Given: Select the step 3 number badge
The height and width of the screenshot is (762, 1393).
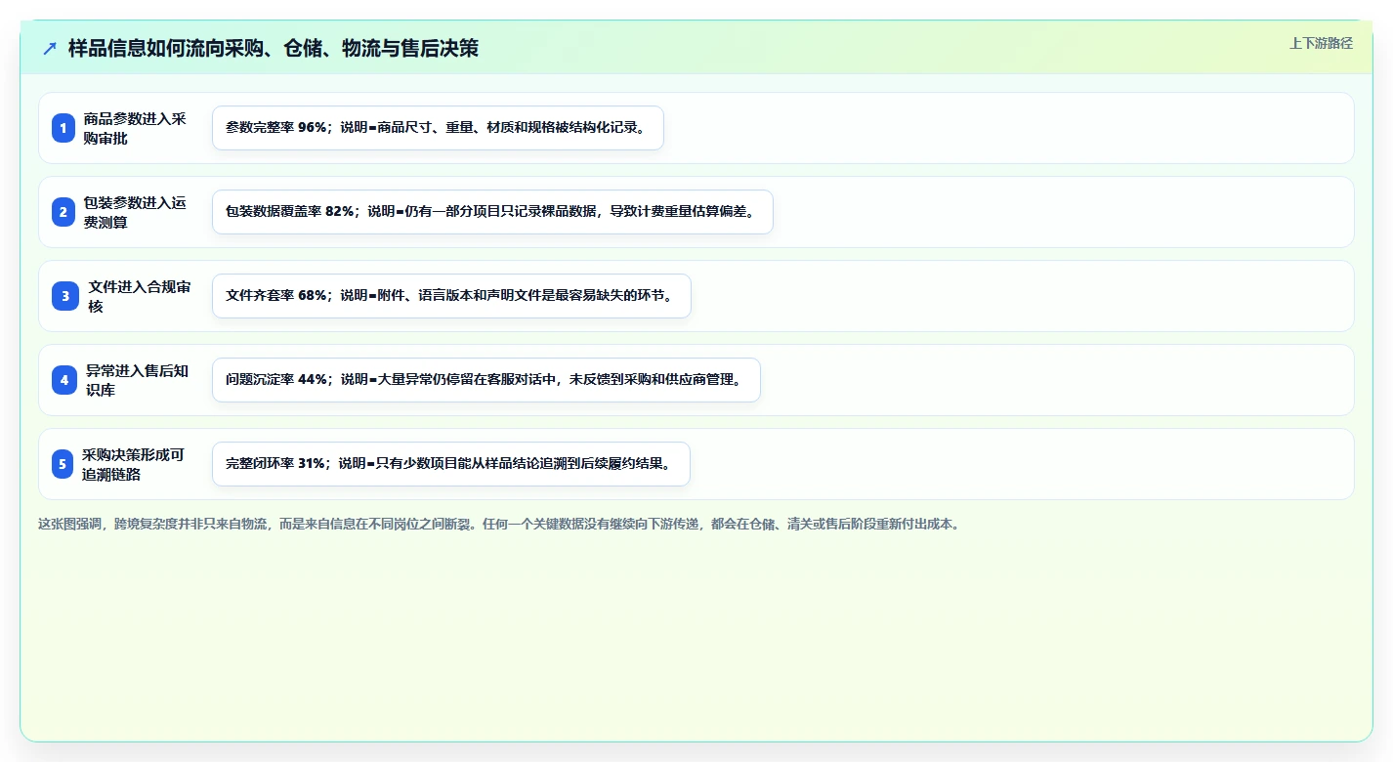Looking at the screenshot, I should tap(65, 296).
